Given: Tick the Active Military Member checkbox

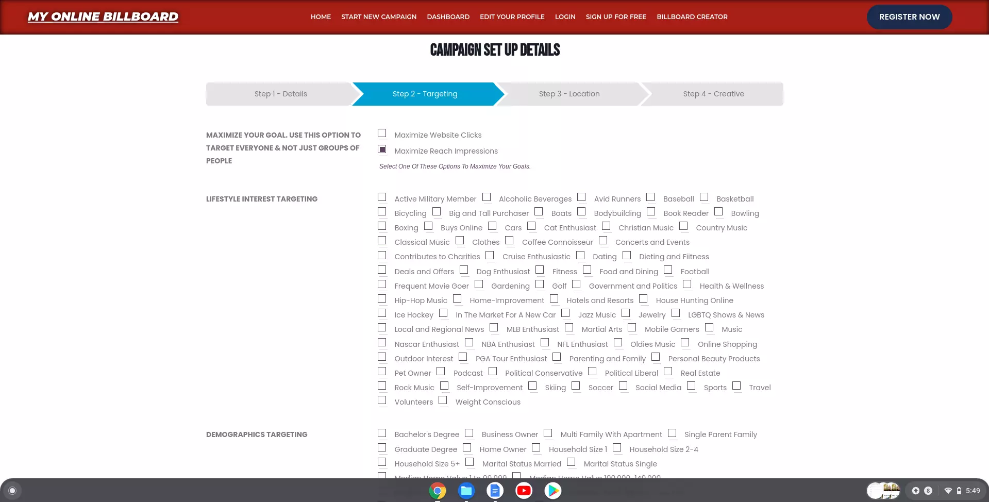Looking at the screenshot, I should click(382, 197).
